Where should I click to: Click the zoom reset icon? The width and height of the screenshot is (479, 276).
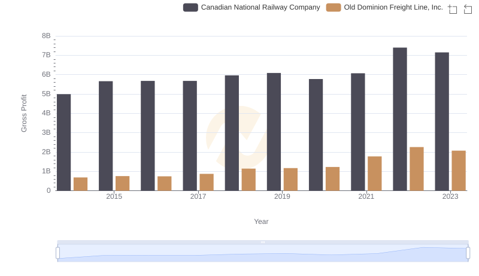(x=468, y=9)
